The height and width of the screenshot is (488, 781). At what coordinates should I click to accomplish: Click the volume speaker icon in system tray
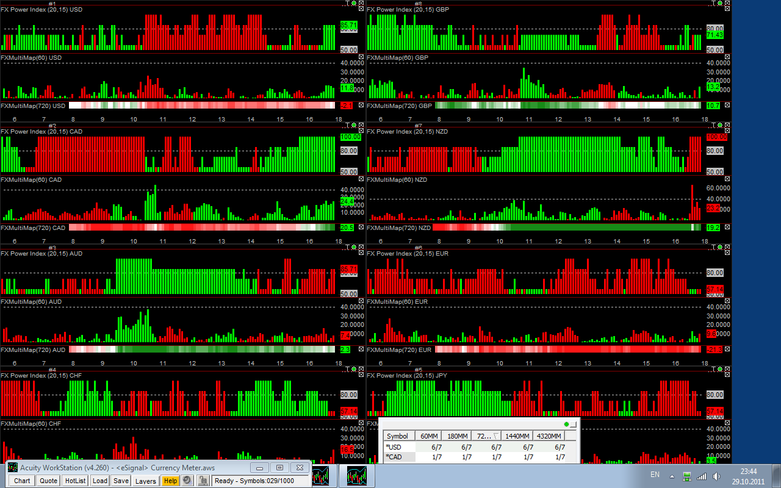[x=716, y=476]
